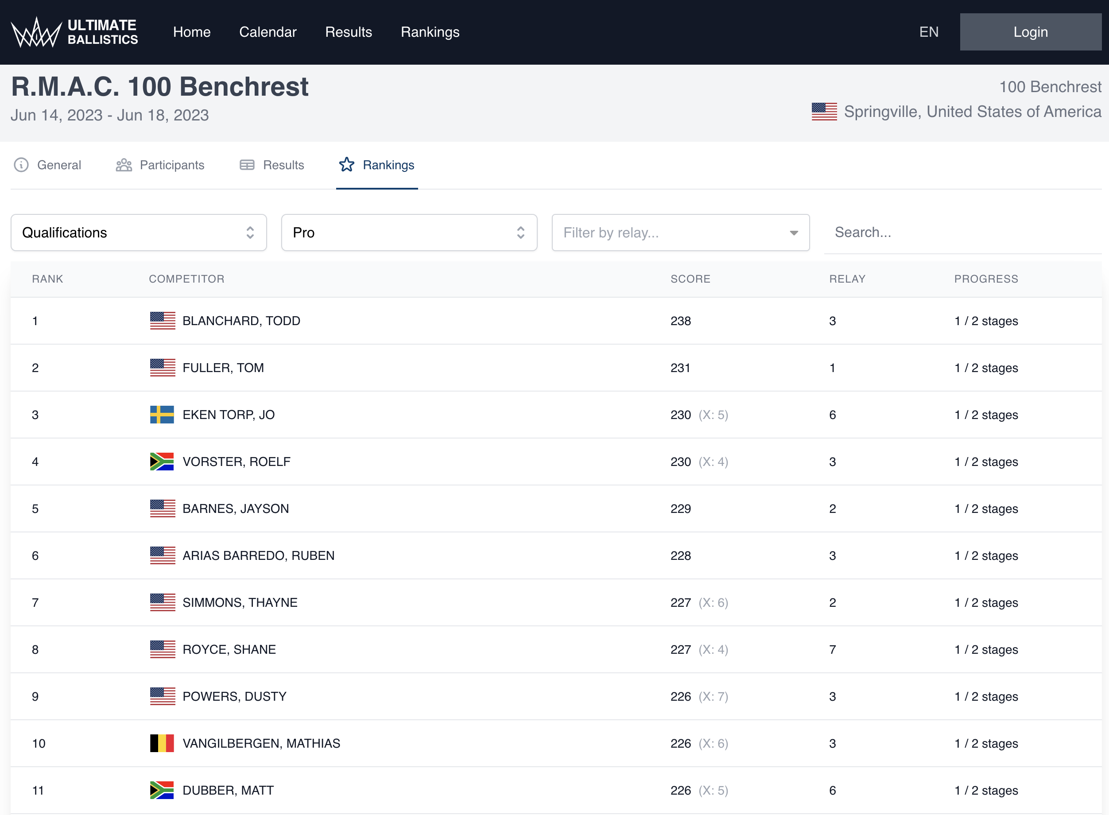
Task: Click the General info circle icon
Action: 21,165
